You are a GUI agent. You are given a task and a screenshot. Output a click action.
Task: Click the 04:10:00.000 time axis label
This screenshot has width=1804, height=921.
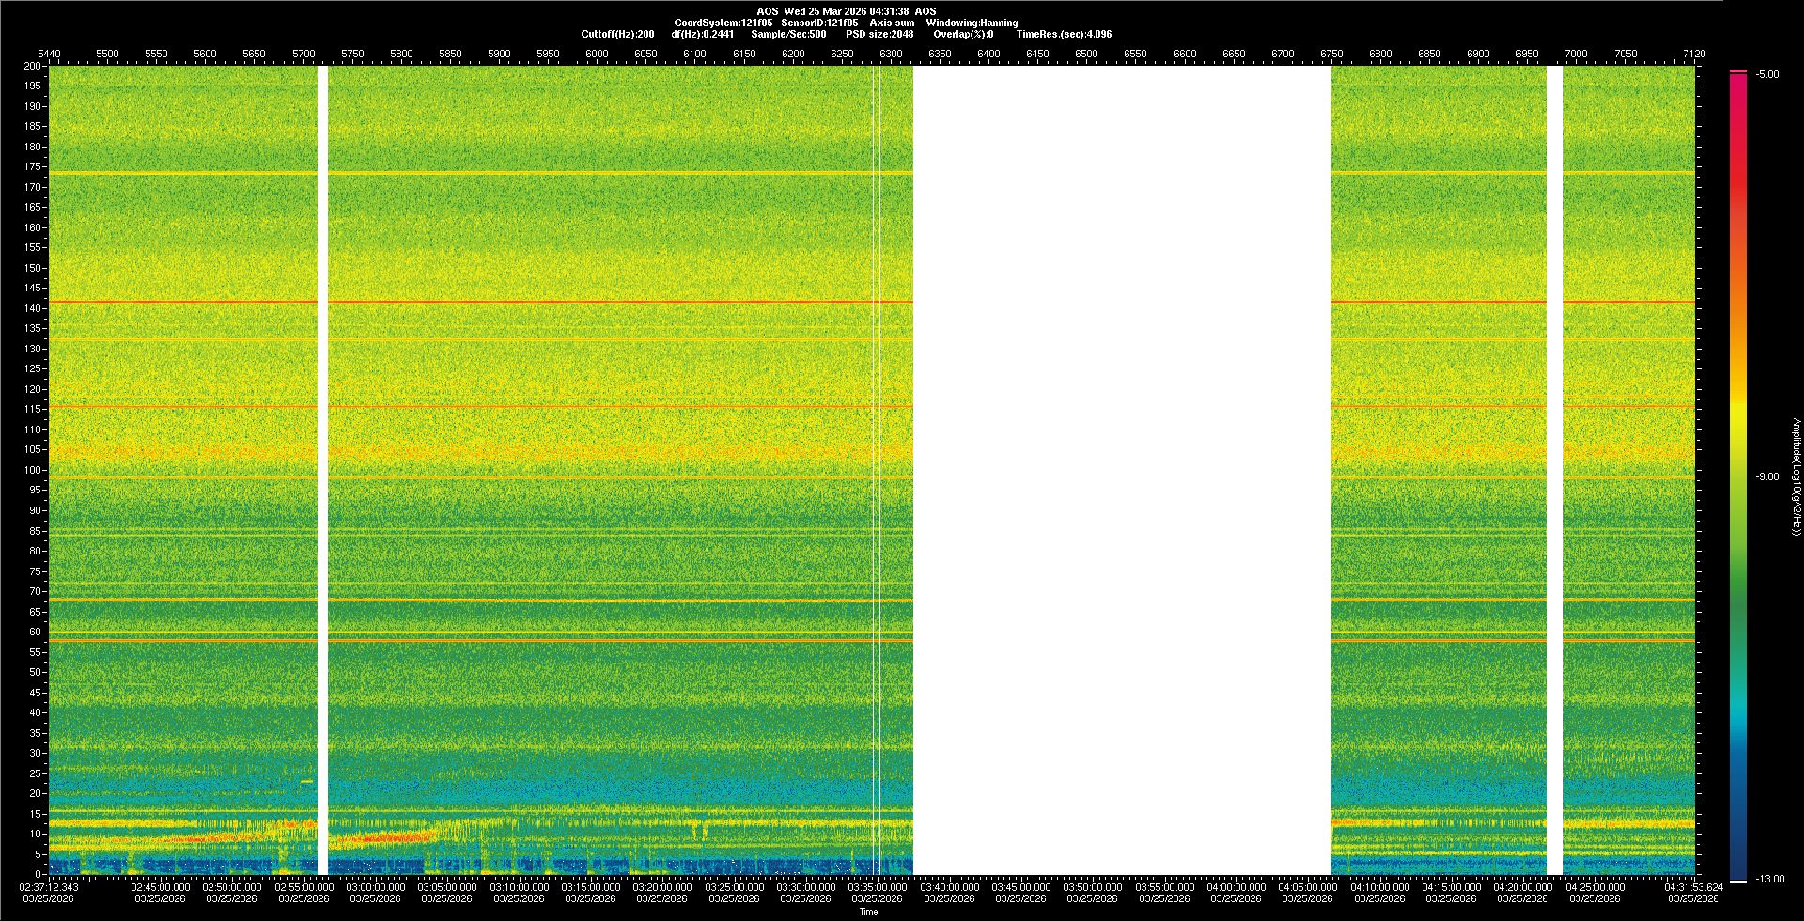(1379, 887)
